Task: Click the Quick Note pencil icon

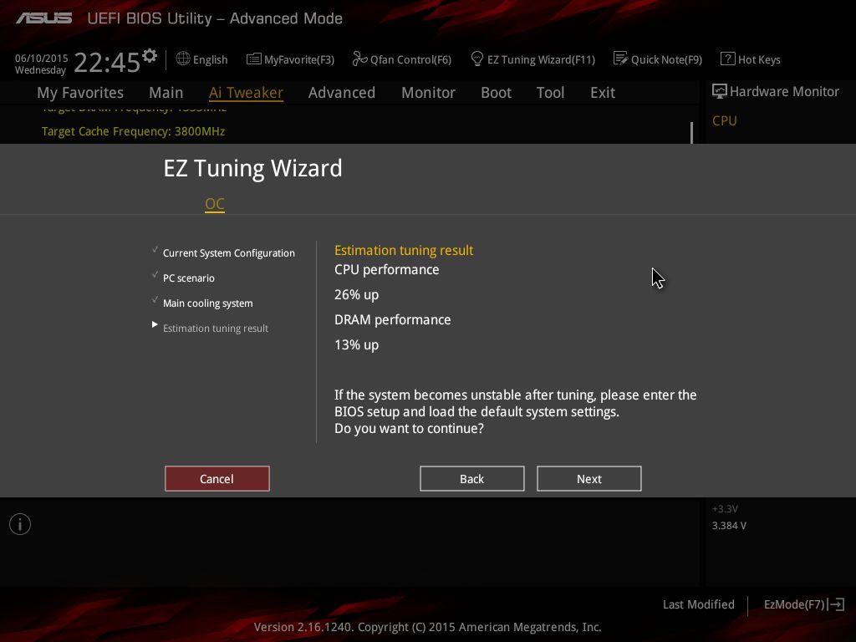Action: [620, 59]
